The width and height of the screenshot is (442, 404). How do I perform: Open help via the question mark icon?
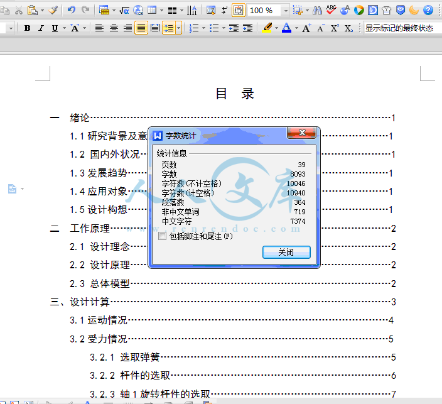click(x=428, y=10)
